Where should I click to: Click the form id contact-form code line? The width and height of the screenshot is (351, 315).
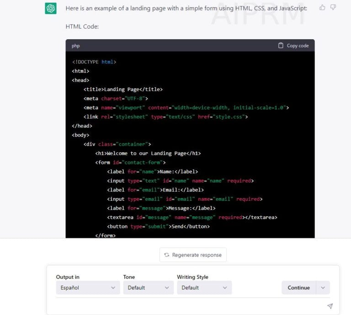click(x=130, y=163)
